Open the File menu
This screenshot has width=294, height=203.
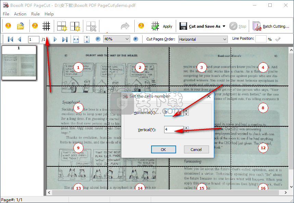(x=6, y=14)
